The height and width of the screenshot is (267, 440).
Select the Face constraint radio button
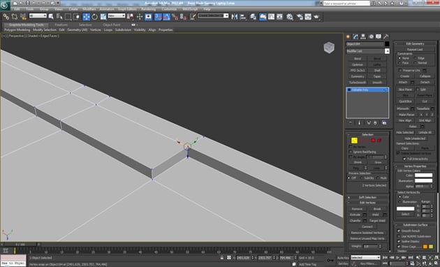tap(399, 63)
